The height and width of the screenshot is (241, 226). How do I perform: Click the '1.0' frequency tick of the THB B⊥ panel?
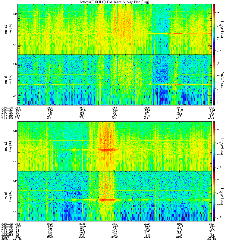[x=15, y=14]
